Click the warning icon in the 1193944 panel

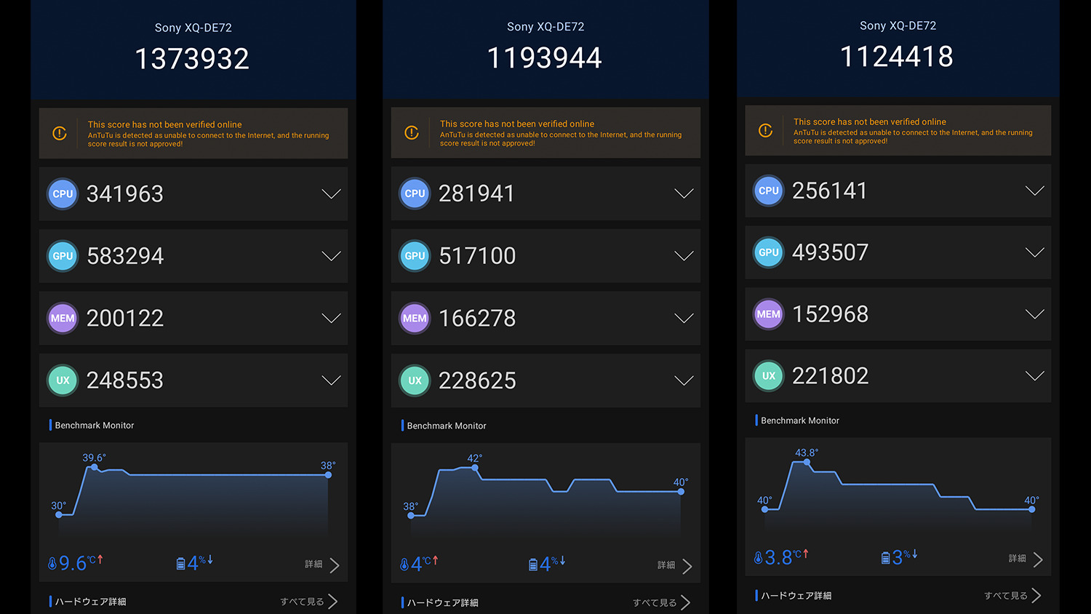point(412,132)
